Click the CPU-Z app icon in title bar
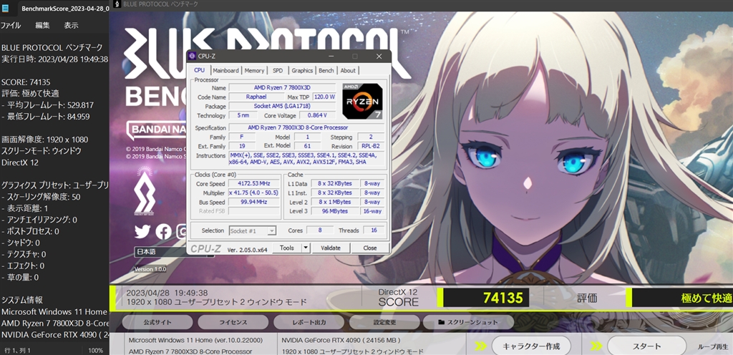This screenshot has height=355, width=733. 192,57
